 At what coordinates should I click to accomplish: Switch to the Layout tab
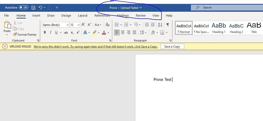click(x=83, y=15)
